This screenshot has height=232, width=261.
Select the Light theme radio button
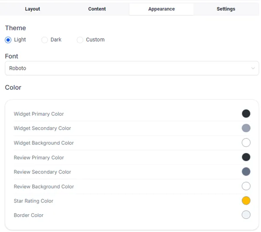click(8, 40)
